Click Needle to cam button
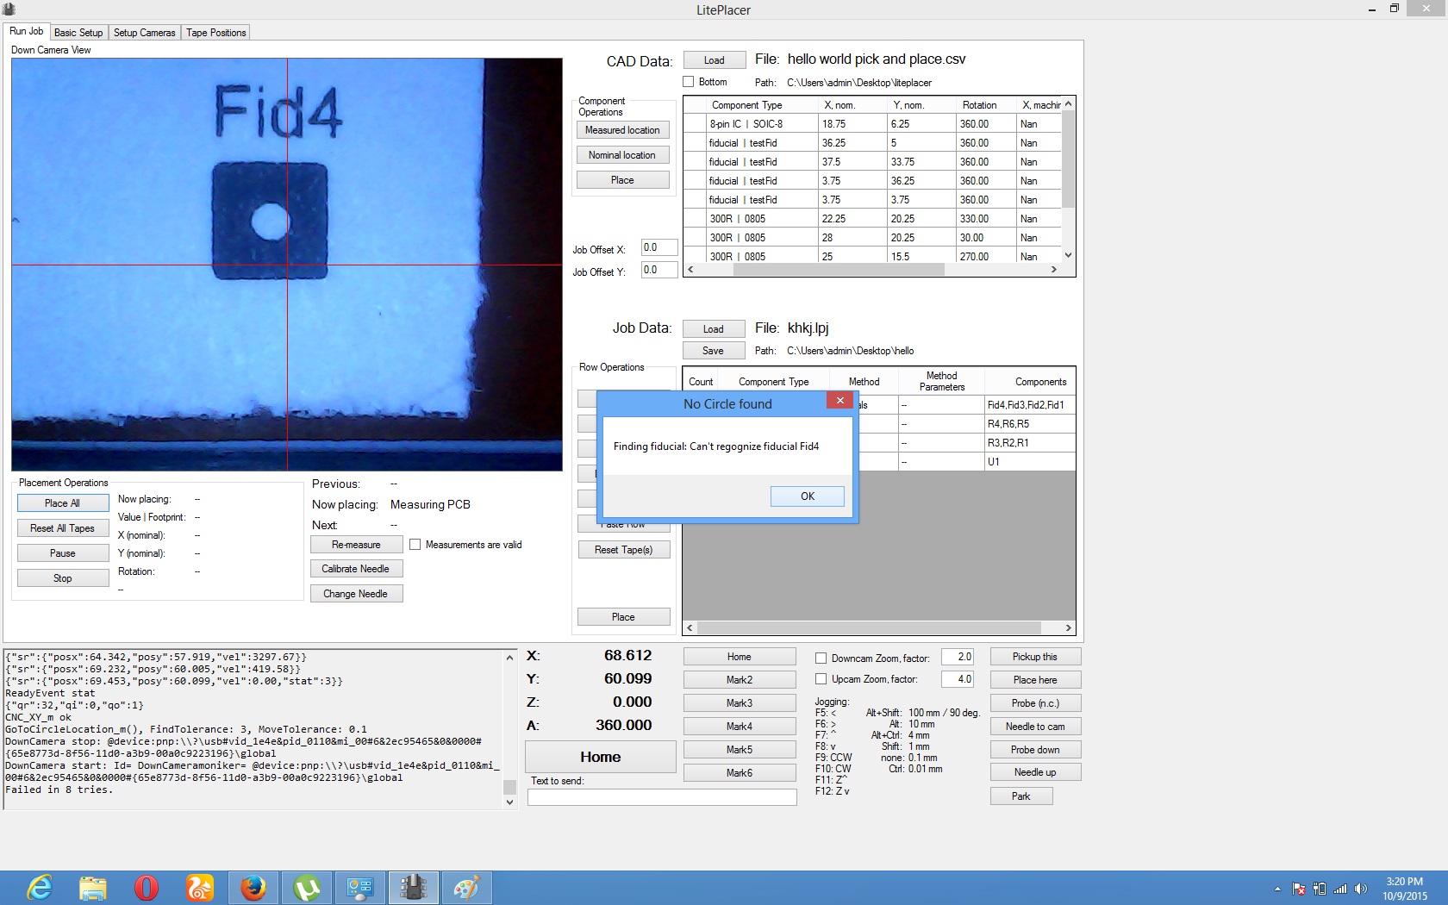This screenshot has width=1448, height=905. [x=1035, y=727]
